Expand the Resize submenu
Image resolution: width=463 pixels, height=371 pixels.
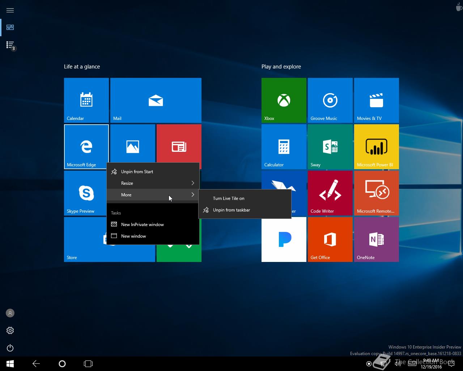pyautogui.click(x=153, y=183)
